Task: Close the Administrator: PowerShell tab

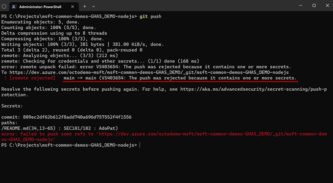Action: 72,7
